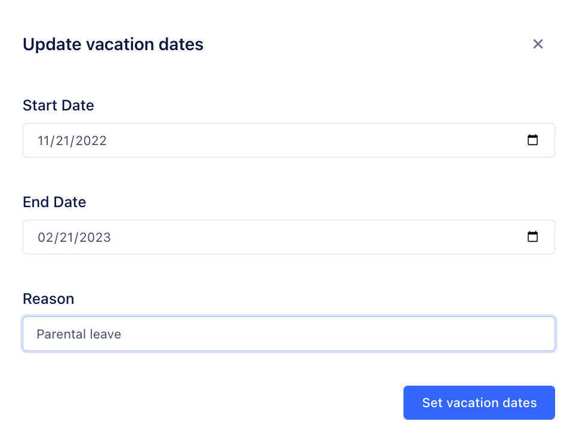Click the Update vacation dates heading
The width and height of the screenshot is (573, 437).
point(113,44)
